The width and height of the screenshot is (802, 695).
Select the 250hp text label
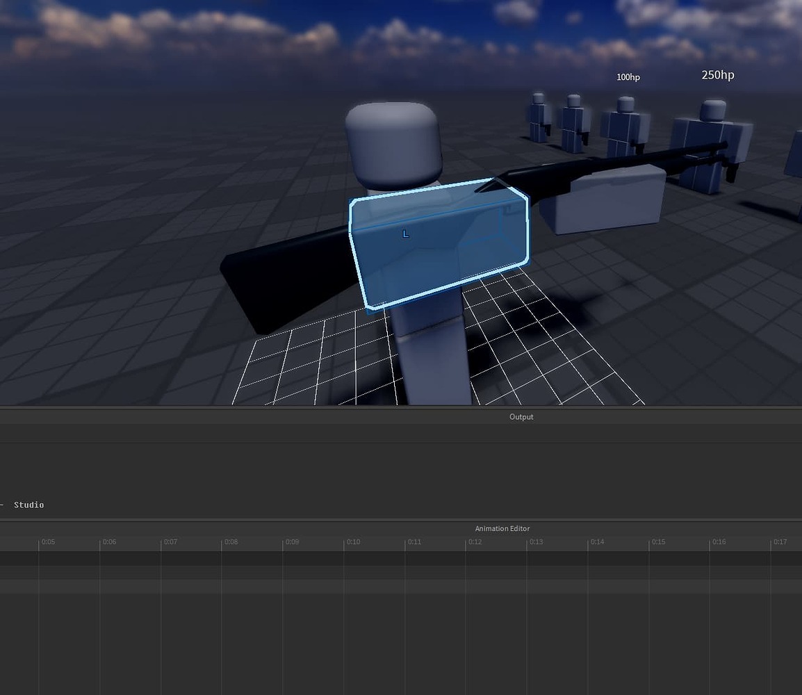pyautogui.click(x=717, y=74)
